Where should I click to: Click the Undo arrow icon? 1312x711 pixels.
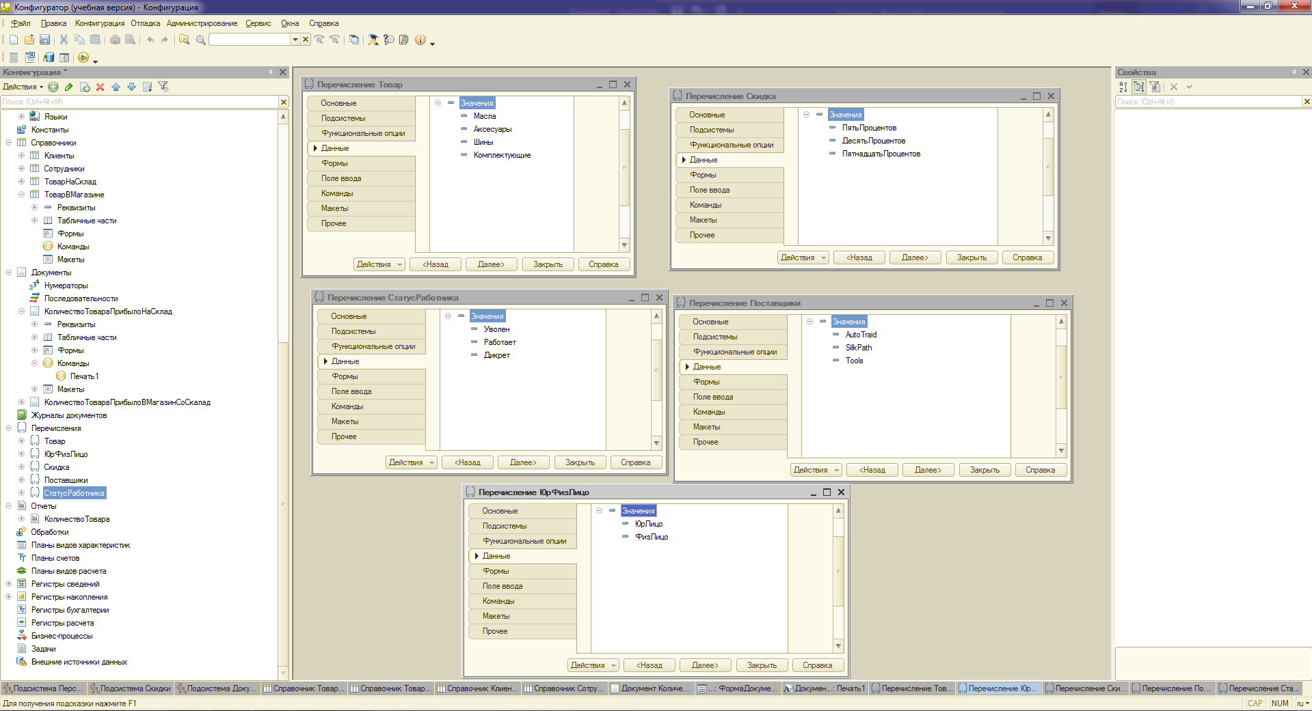(x=150, y=40)
